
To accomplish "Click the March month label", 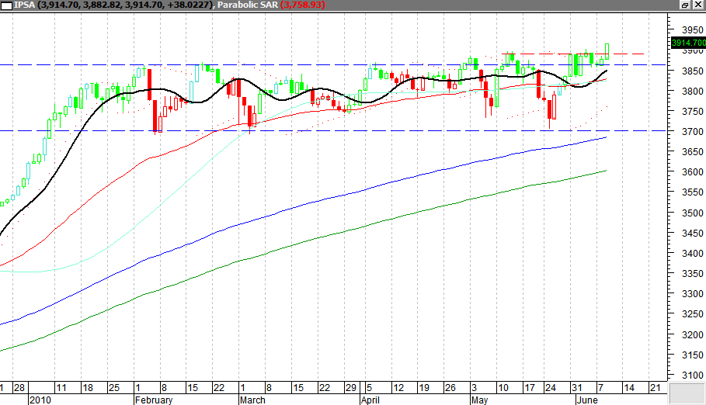I will coord(252,400).
